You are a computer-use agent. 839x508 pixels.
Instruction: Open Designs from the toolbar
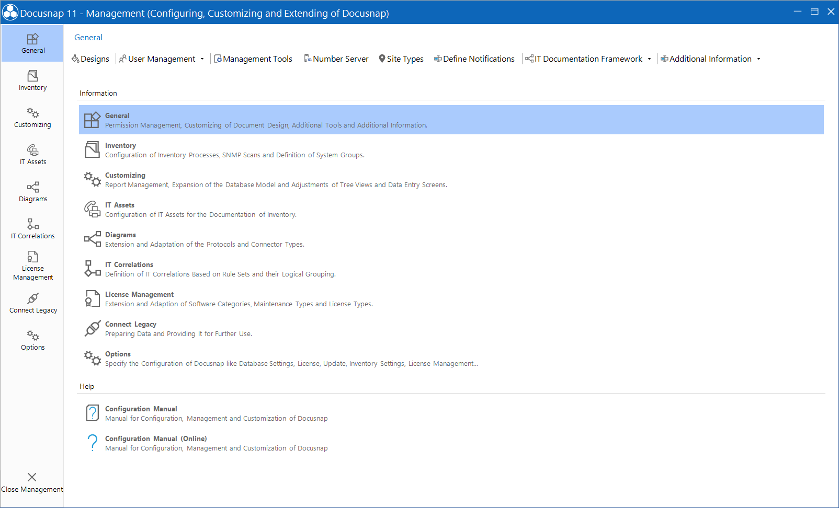click(x=90, y=59)
